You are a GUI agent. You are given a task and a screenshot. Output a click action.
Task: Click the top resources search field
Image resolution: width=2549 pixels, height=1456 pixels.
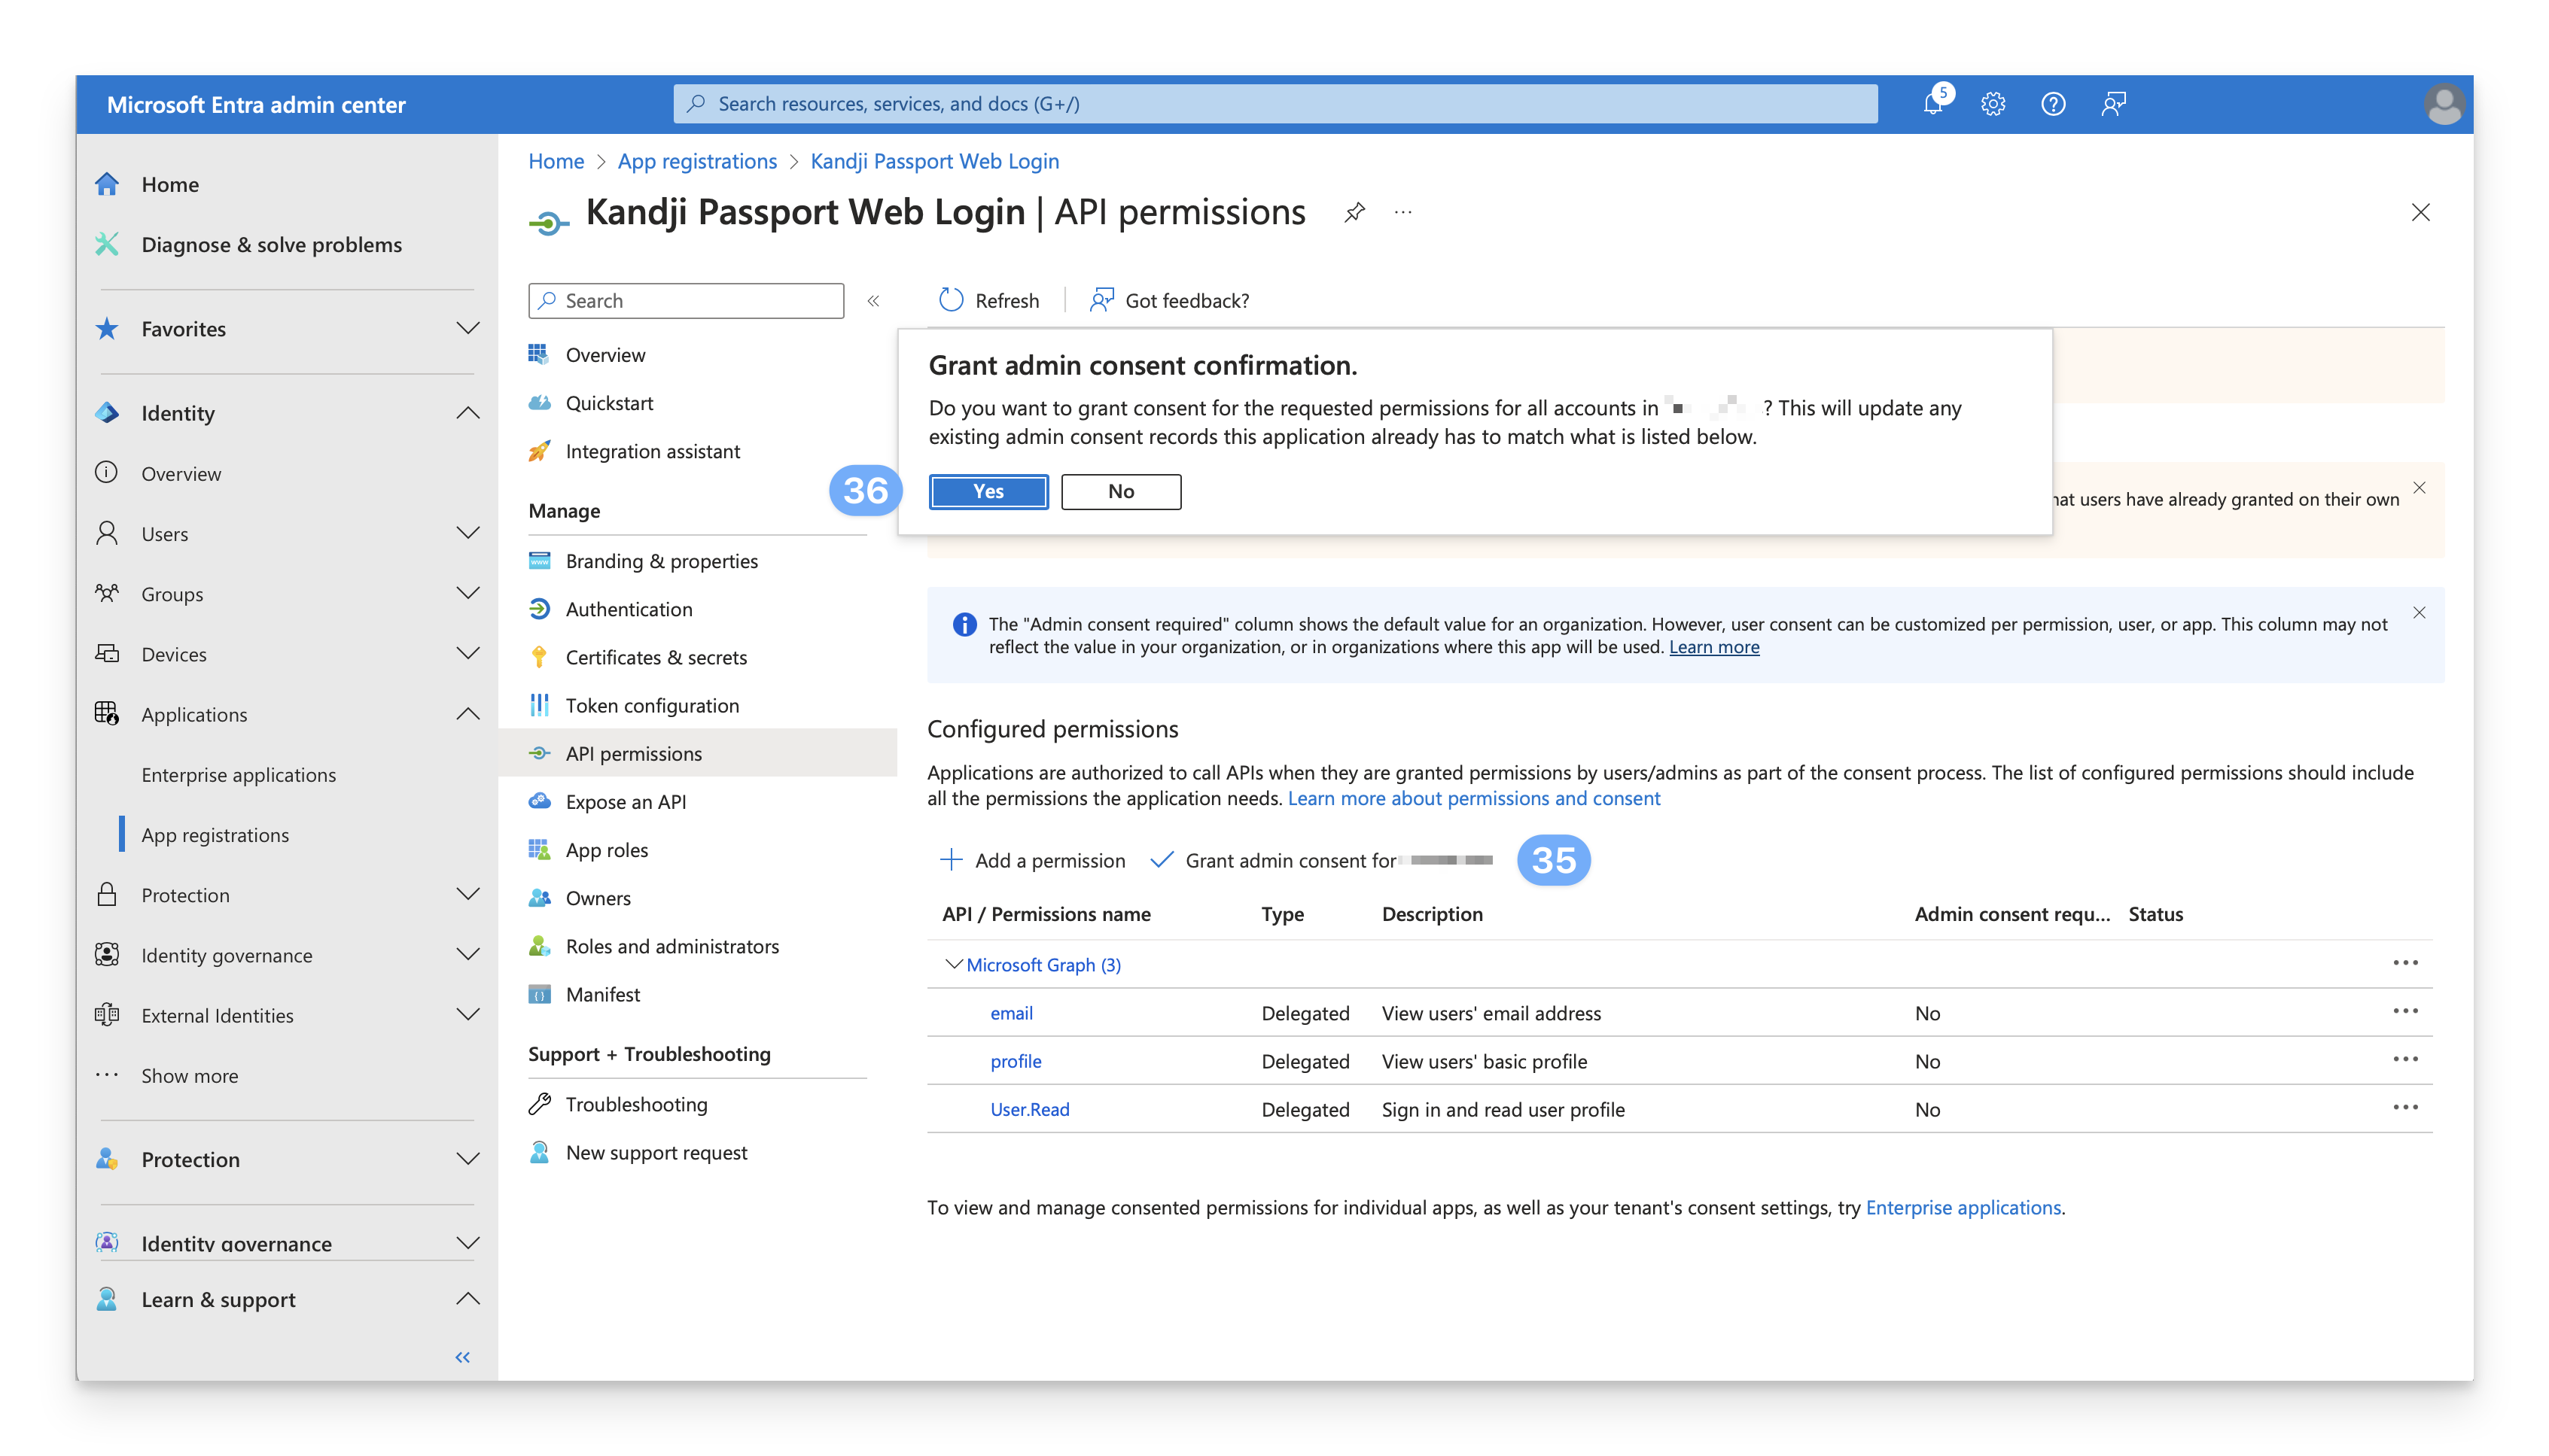pos(1275,104)
